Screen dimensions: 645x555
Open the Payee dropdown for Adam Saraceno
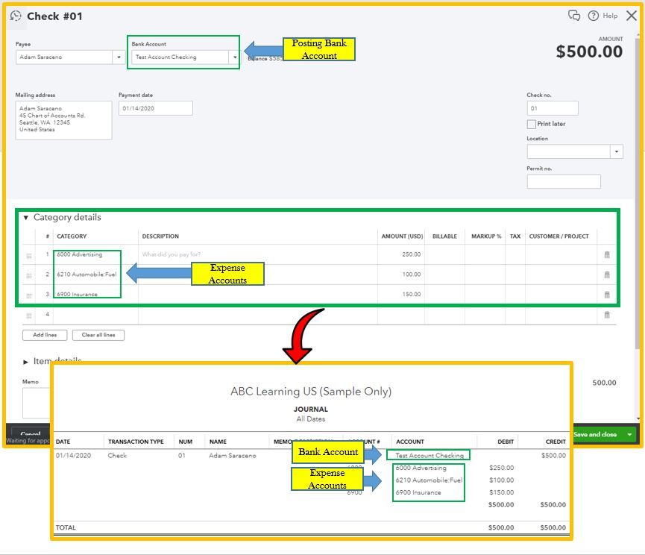pos(119,57)
